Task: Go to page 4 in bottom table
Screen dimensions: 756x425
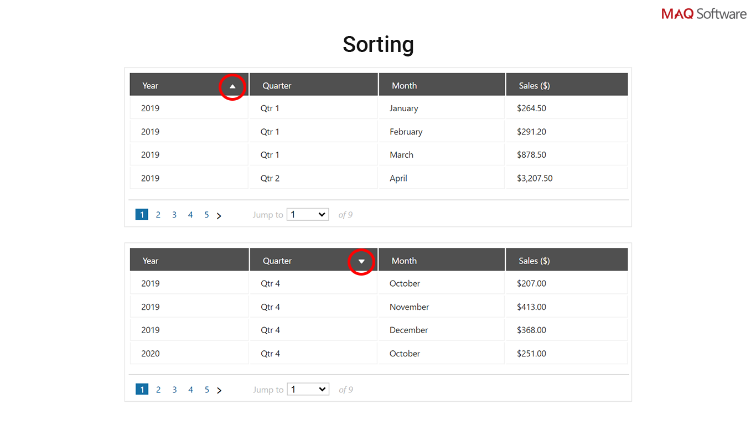Action: tap(190, 390)
